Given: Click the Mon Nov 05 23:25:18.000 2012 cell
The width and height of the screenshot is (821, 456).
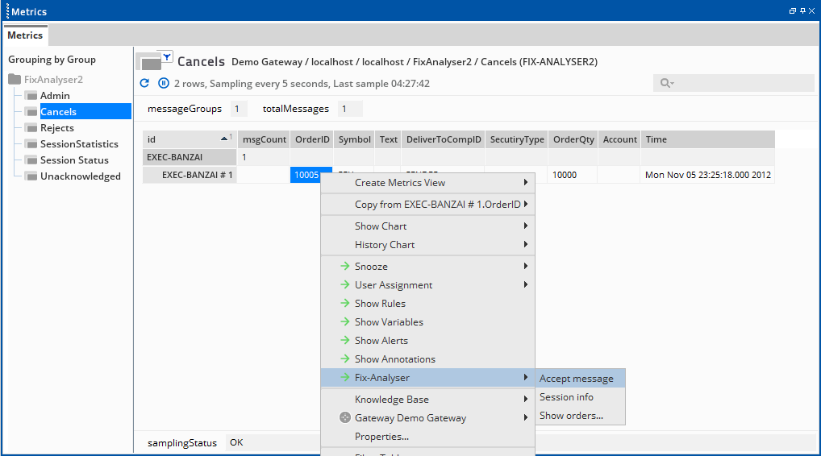Looking at the screenshot, I should pos(707,175).
